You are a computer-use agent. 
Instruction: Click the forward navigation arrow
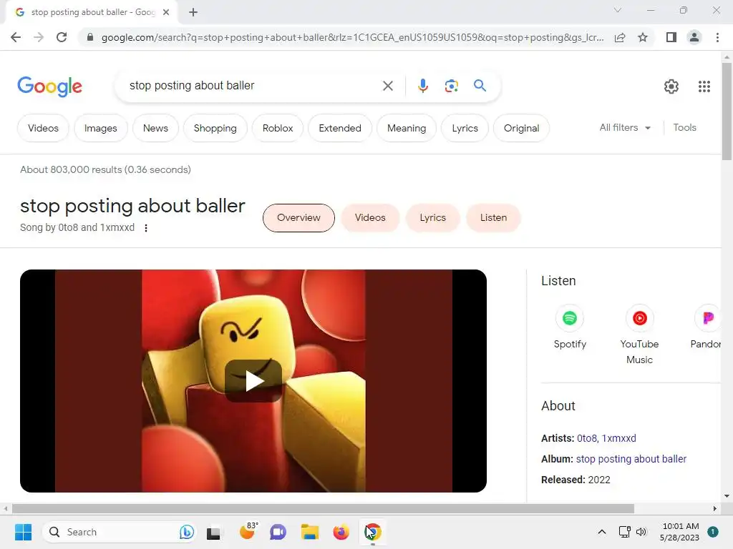pos(39,37)
